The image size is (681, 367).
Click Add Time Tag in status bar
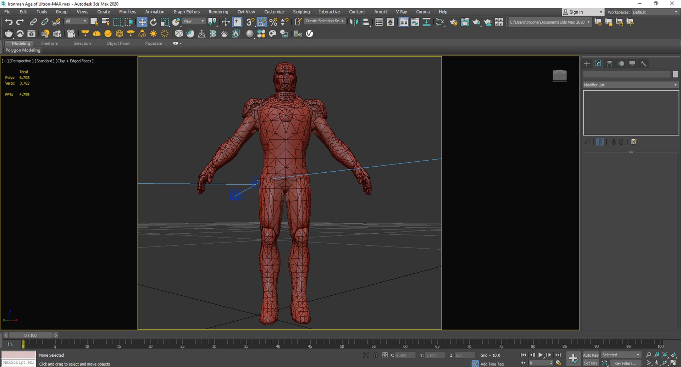(x=492, y=364)
